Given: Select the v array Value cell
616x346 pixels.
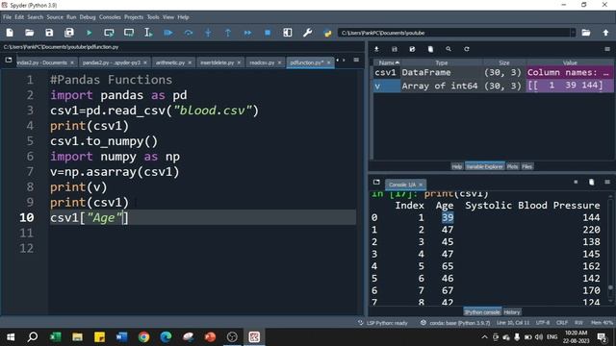Looking at the screenshot, I should [570, 86].
